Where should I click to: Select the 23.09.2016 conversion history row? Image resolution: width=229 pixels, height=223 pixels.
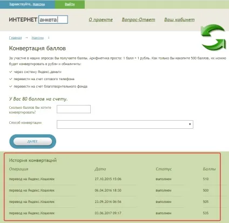point(114,202)
